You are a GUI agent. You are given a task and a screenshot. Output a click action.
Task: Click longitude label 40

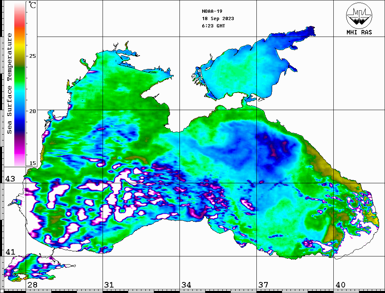coord(340,285)
